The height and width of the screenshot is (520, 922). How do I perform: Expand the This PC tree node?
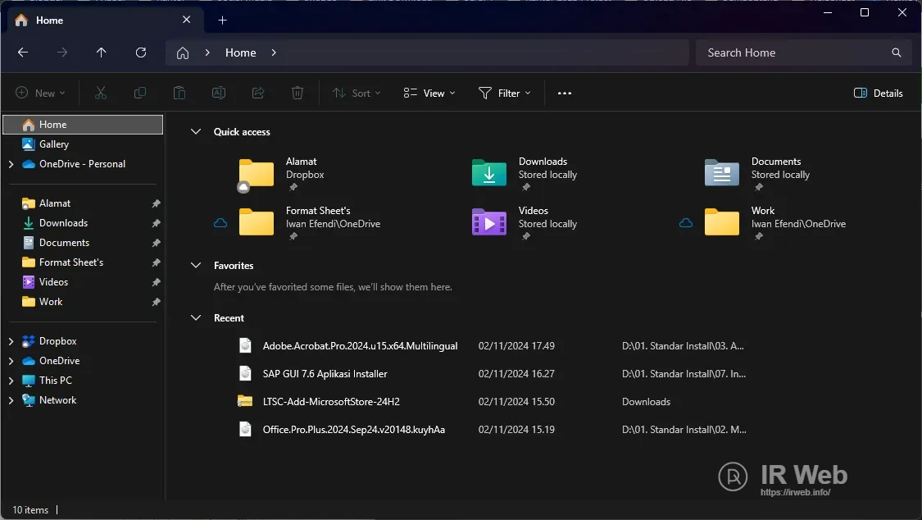[x=11, y=381]
